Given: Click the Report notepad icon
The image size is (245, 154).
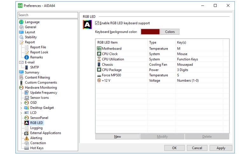Looking at the screenshot, I should [21, 42].
